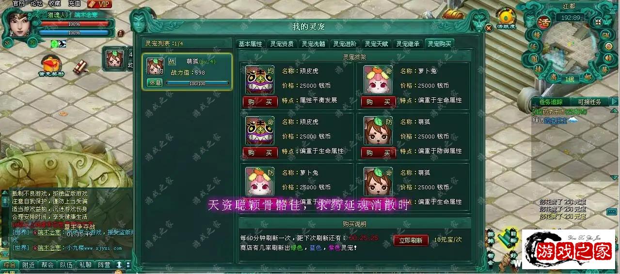The width and height of the screenshot is (620, 274).
Task: Click 购买 for the 萝卜兔
Action: click(379, 102)
